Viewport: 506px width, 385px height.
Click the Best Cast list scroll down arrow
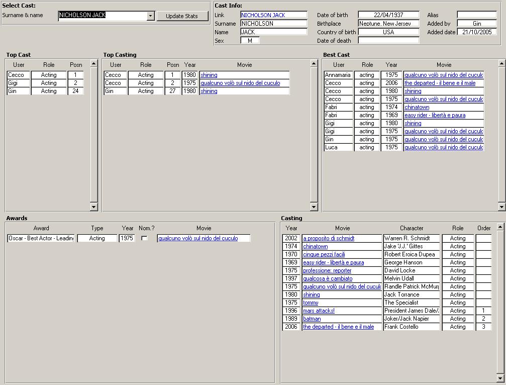[501, 207]
